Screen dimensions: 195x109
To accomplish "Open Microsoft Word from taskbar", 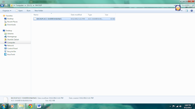I will coord(39,106).
